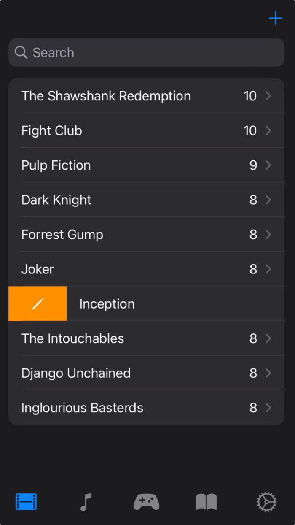Expand Fight Club details chevron
This screenshot has height=525, width=295.
click(x=268, y=130)
